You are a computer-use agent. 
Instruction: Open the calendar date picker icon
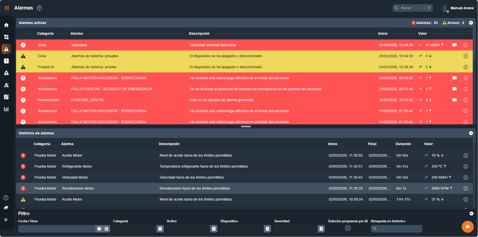(x=106, y=229)
